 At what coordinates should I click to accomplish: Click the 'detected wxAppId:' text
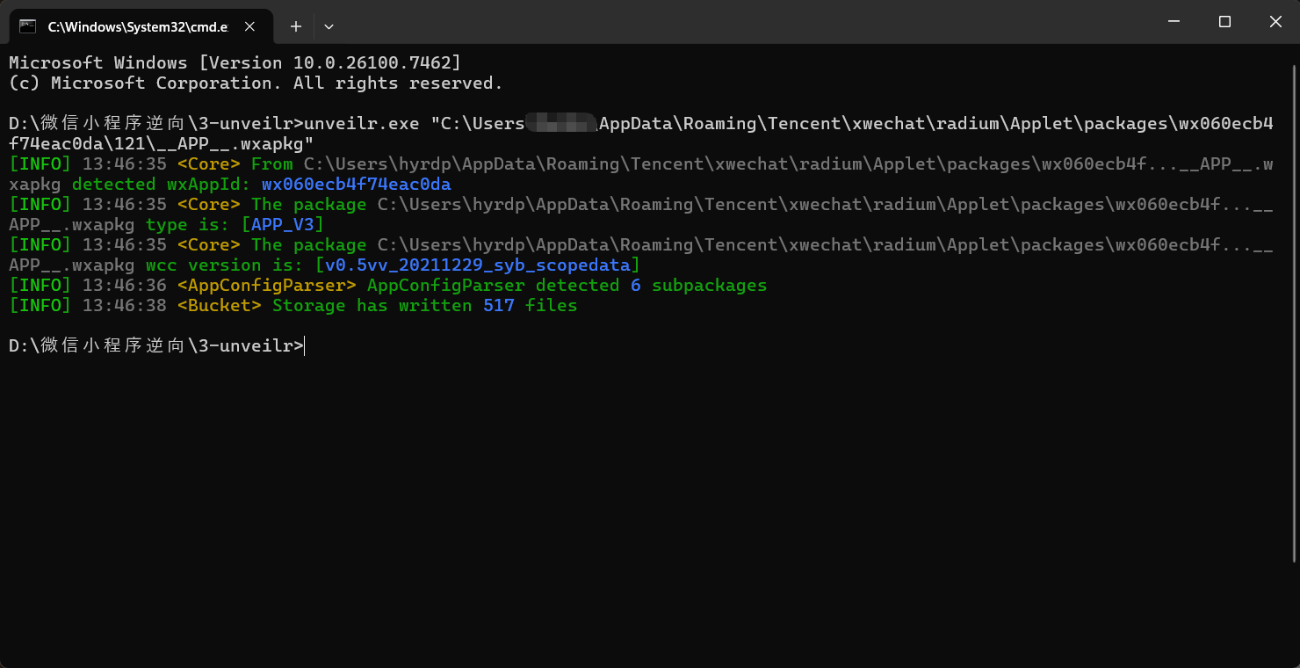[x=162, y=185]
